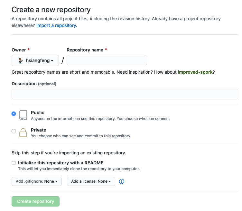Click the license info icon
This screenshot has width=242, height=211.
coord(122,181)
